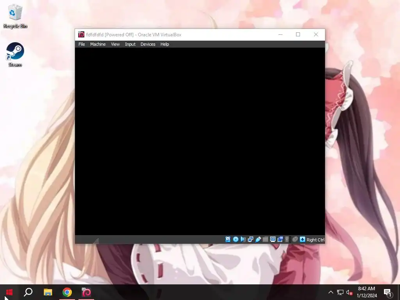The image size is (400, 300).
Task: Click the network adapters status icon
Action: (x=250, y=239)
